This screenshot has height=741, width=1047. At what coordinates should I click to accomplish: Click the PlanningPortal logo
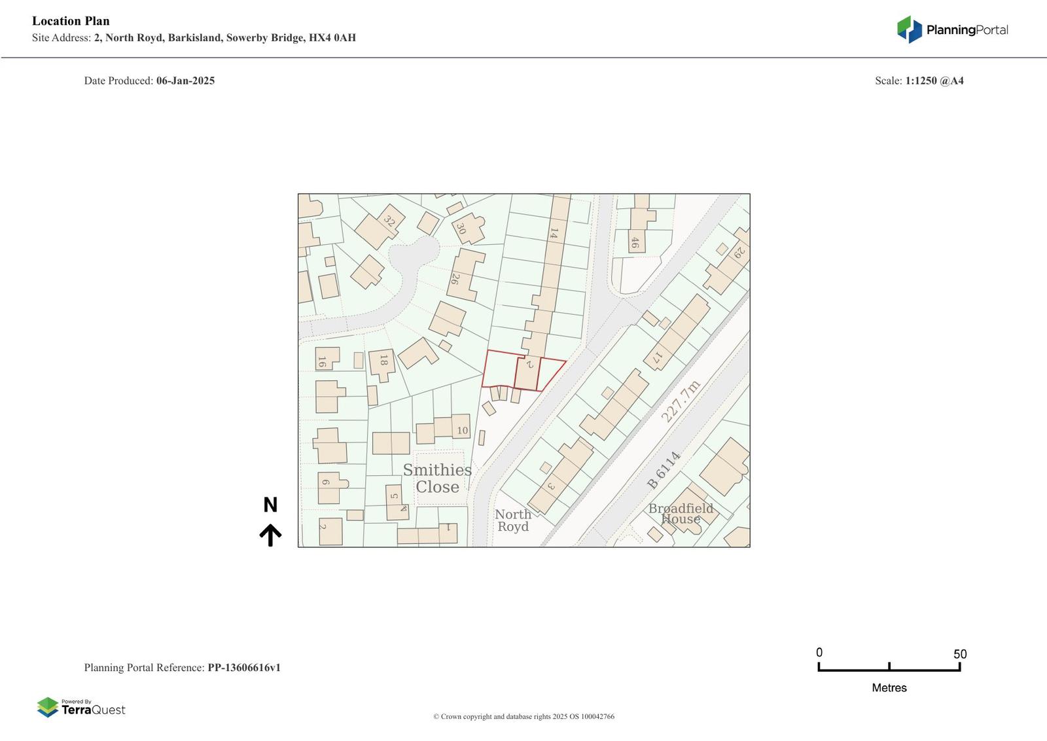(x=952, y=29)
